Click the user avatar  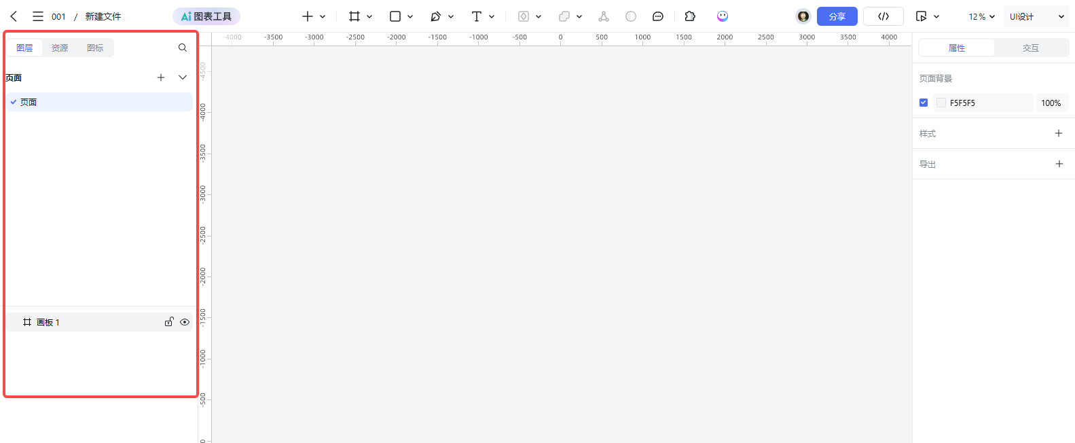pos(803,16)
